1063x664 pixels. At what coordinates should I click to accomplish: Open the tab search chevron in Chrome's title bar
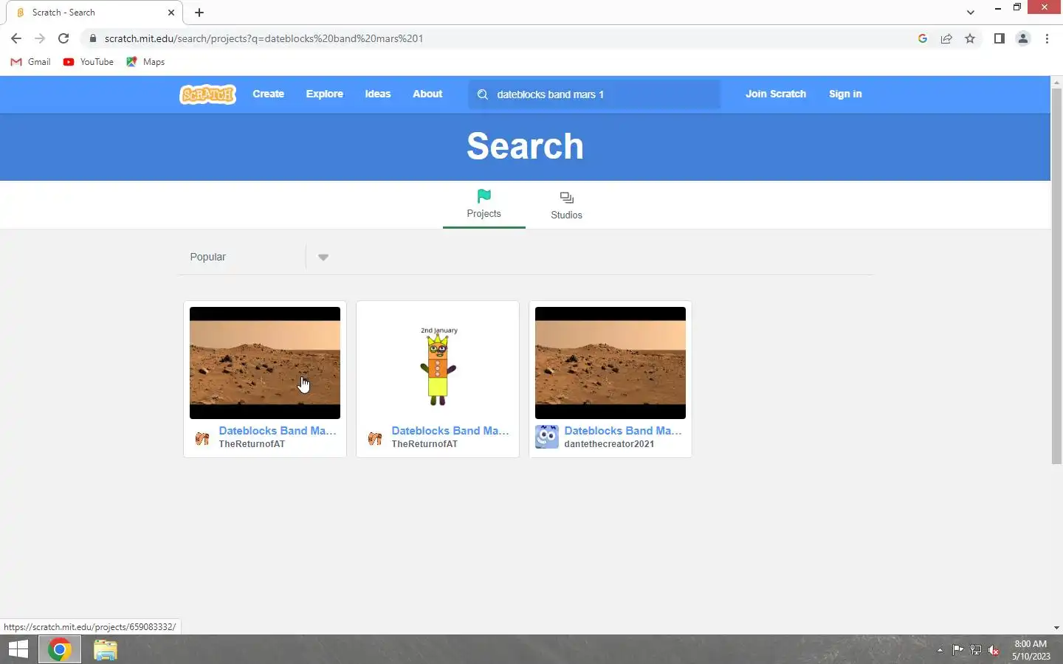click(971, 12)
